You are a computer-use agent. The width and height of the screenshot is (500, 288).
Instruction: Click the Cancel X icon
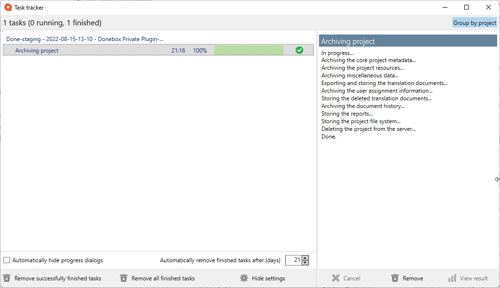pos(336,278)
